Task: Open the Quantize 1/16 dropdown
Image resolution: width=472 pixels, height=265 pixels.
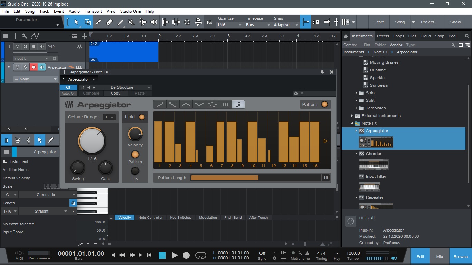Action: coord(229,25)
